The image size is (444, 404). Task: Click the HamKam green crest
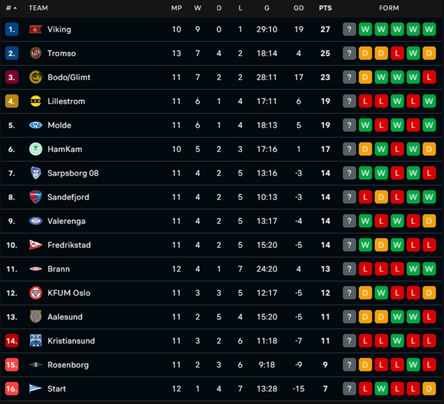click(x=36, y=149)
